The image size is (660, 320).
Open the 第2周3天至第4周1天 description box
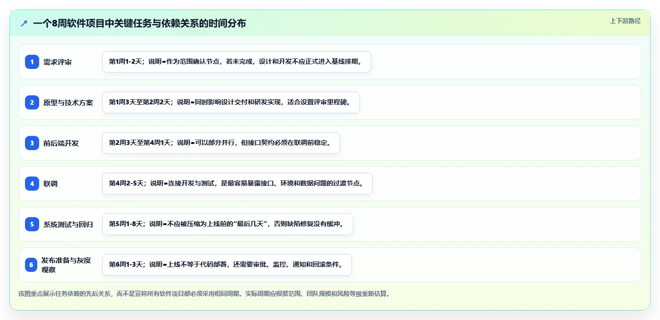[x=221, y=143]
